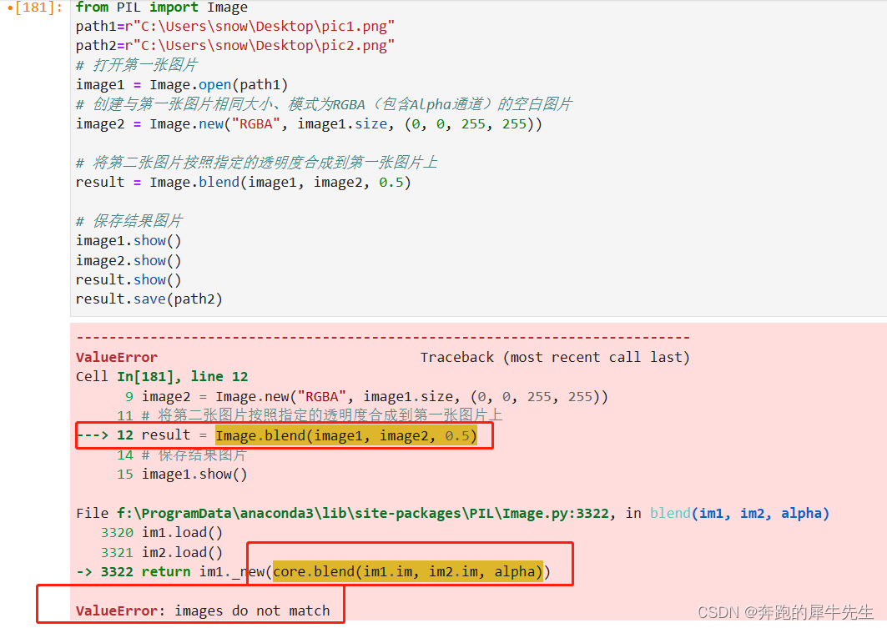Click the Image.blend line in the code cell
This screenshot has height=628, width=887.
(244, 183)
